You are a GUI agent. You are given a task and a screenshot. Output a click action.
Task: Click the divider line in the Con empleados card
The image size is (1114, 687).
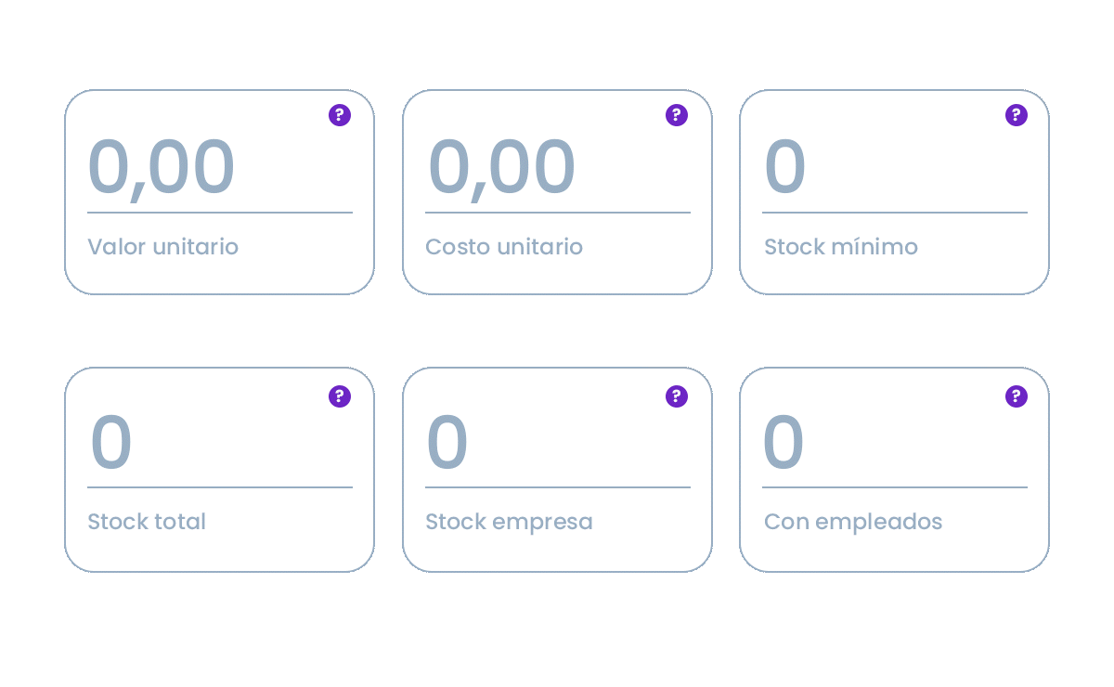(895, 487)
